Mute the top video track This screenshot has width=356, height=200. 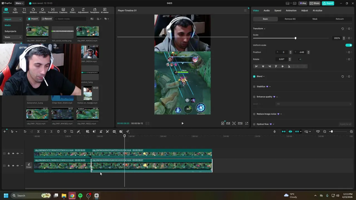point(18,153)
